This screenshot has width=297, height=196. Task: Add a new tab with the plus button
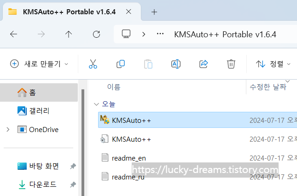click(x=154, y=12)
